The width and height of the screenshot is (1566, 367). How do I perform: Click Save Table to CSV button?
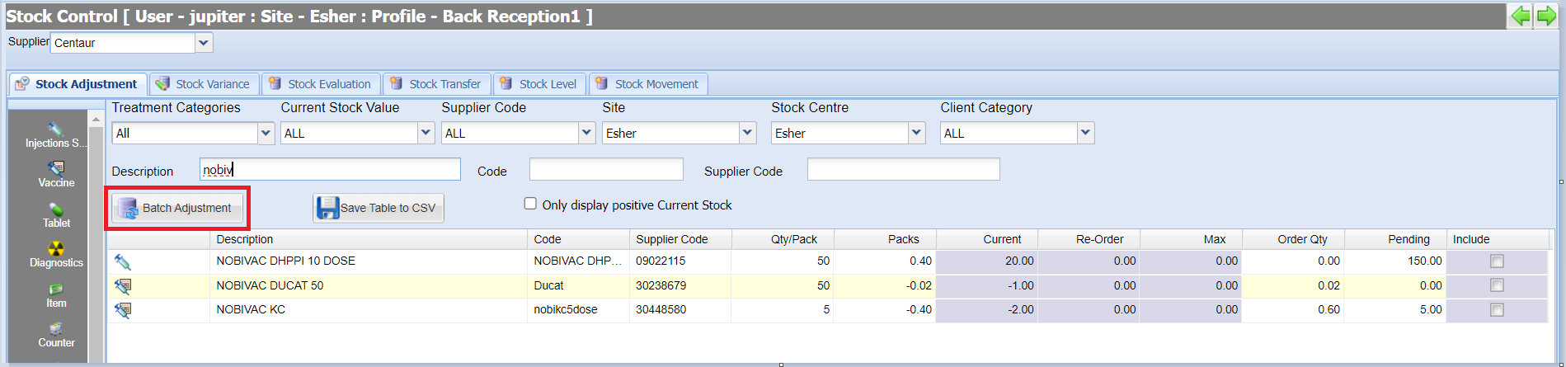click(x=379, y=208)
